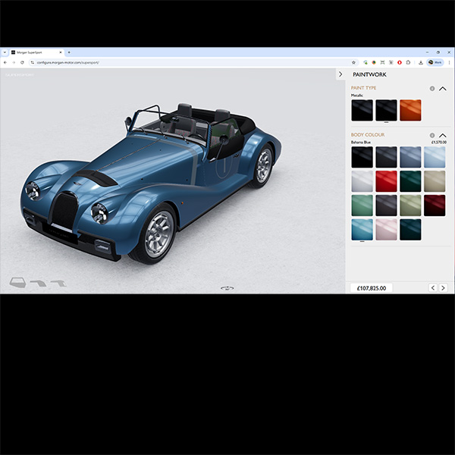Image resolution: width=455 pixels, height=455 pixels.
Task: Click the £1,570.00 colour price label
Action: [x=439, y=143]
